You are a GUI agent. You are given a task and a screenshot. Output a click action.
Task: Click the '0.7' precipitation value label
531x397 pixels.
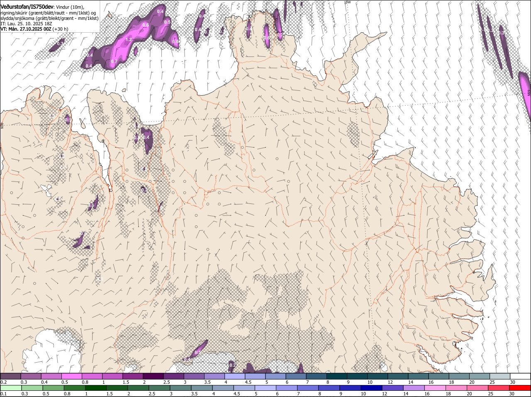114,61
